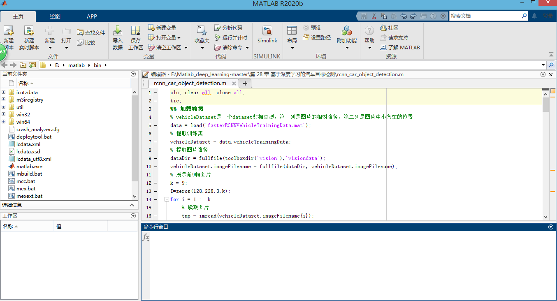Toggle the 详细信息 panel chevron
Image resolution: width=557 pixels, height=301 pixels.
click(x=132, y=205)
